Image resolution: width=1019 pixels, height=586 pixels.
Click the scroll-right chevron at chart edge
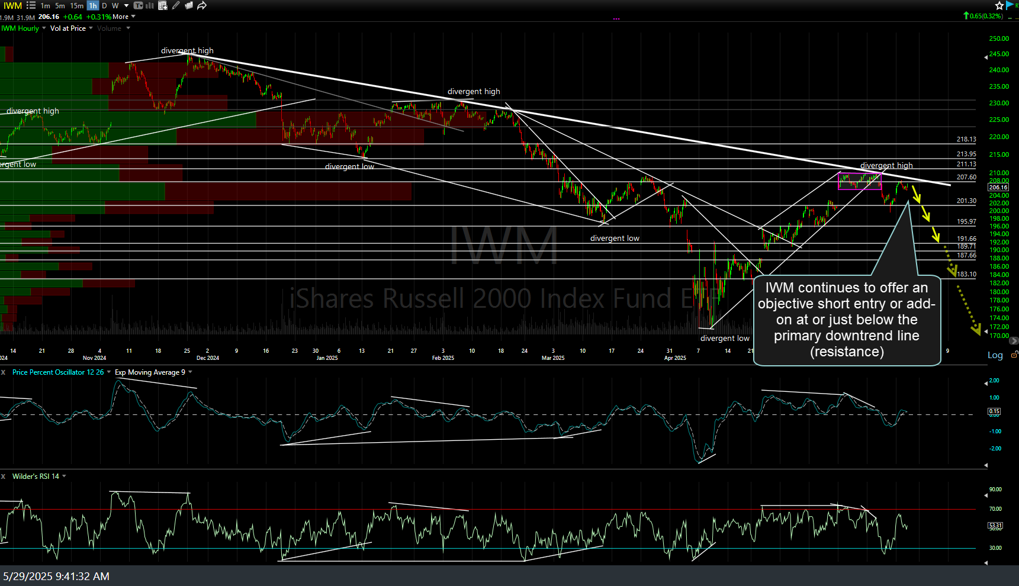(1013, 341)
